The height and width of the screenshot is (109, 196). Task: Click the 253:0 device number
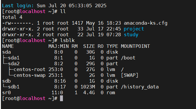(x=56, y=70)
